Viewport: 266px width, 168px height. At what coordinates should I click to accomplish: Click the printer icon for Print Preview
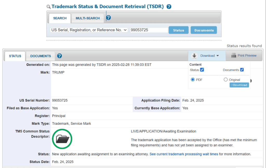(234, 55)
